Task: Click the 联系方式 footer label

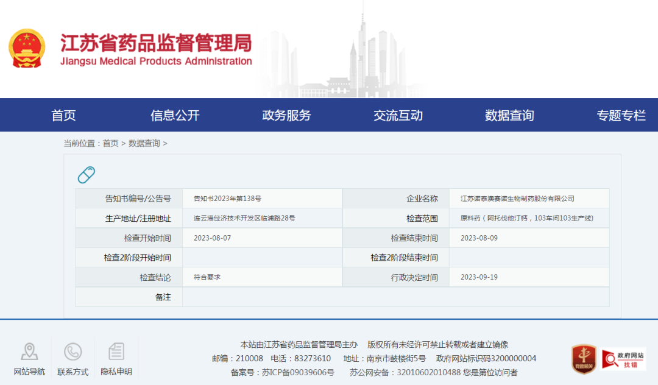Action: coord(73,372)
